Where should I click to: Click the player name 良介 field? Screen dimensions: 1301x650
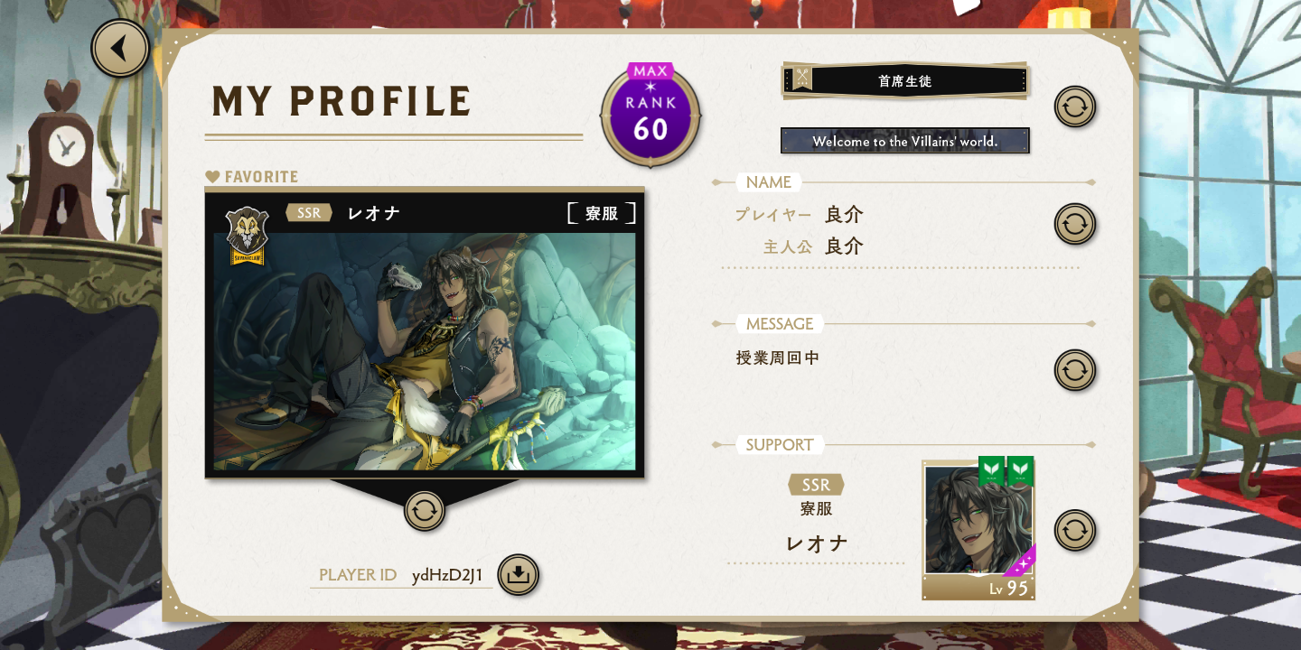(x=845, y=215)
